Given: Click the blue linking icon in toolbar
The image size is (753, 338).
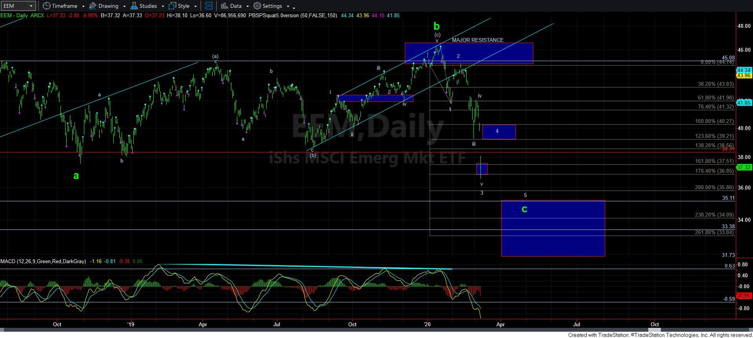Looking at the screenshot, I should (x=209, y=6).
